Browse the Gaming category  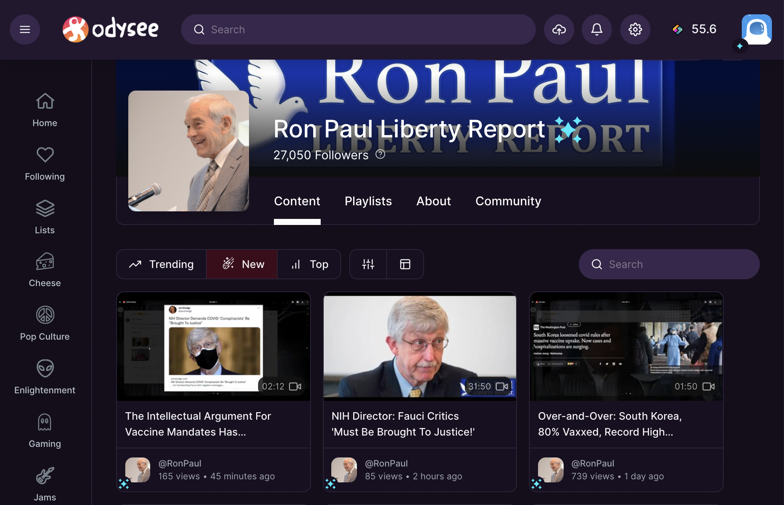coord(45,431)
